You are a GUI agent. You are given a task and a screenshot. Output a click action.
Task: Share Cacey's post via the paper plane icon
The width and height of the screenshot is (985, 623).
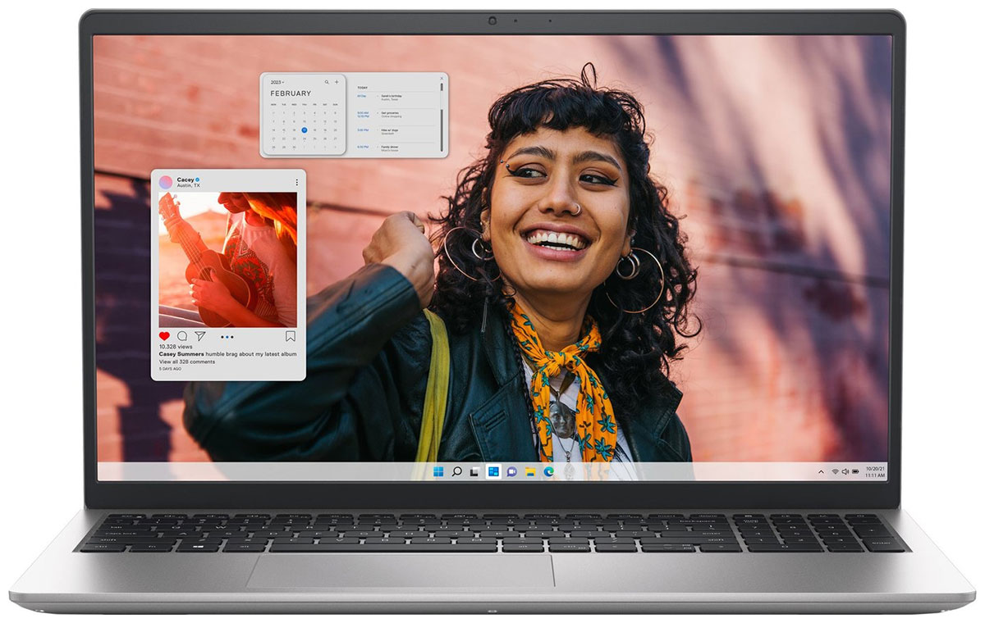pos(200,336)
